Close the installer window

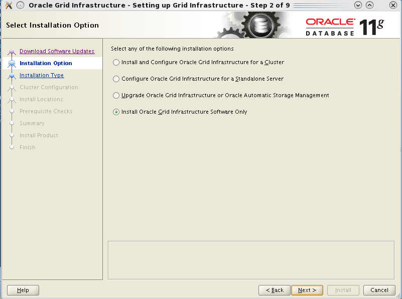[x=393, y=5]
